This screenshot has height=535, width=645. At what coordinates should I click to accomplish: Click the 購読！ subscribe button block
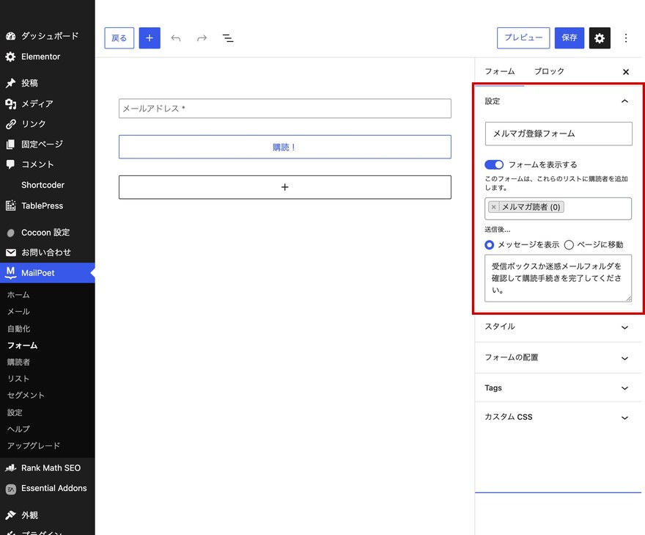(x=285, y=147)
